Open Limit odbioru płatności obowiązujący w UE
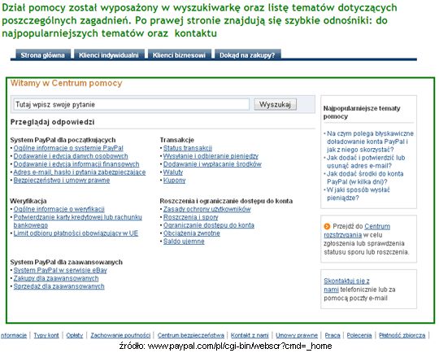 click(x=76, y=233)
